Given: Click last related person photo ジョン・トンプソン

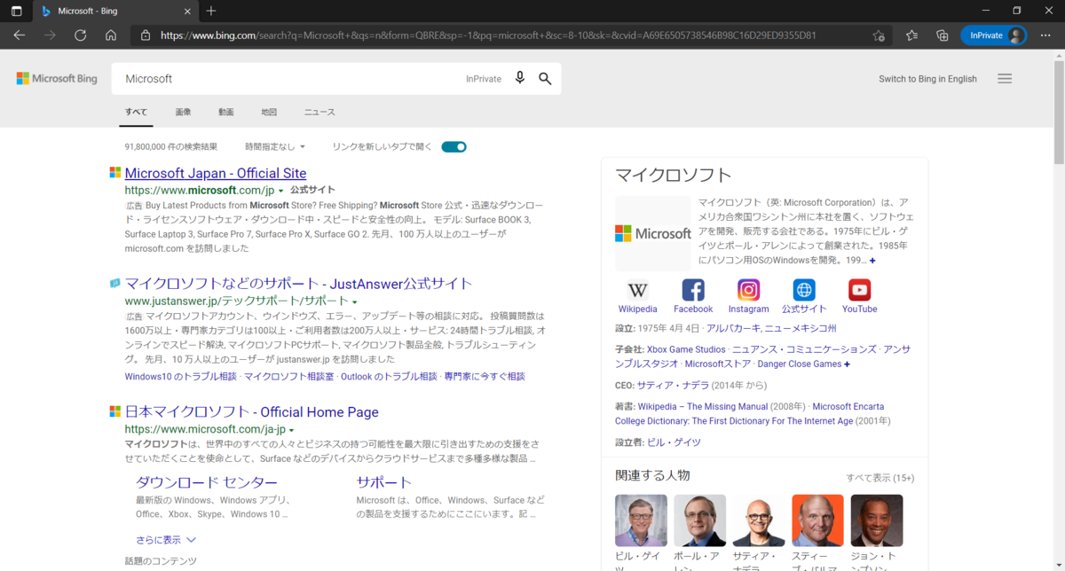Looking at the screenshot, I should tap(877, 520).
